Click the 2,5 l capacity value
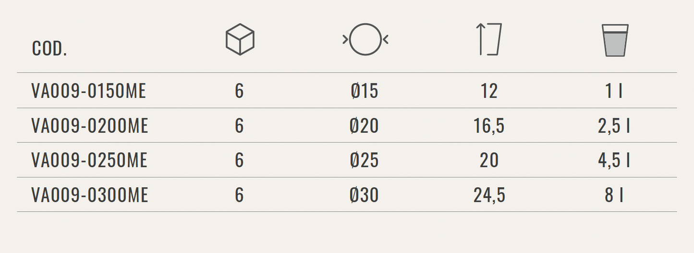This screenshot has width=694, height=253. pyautogui.click(x=614, y=126)
